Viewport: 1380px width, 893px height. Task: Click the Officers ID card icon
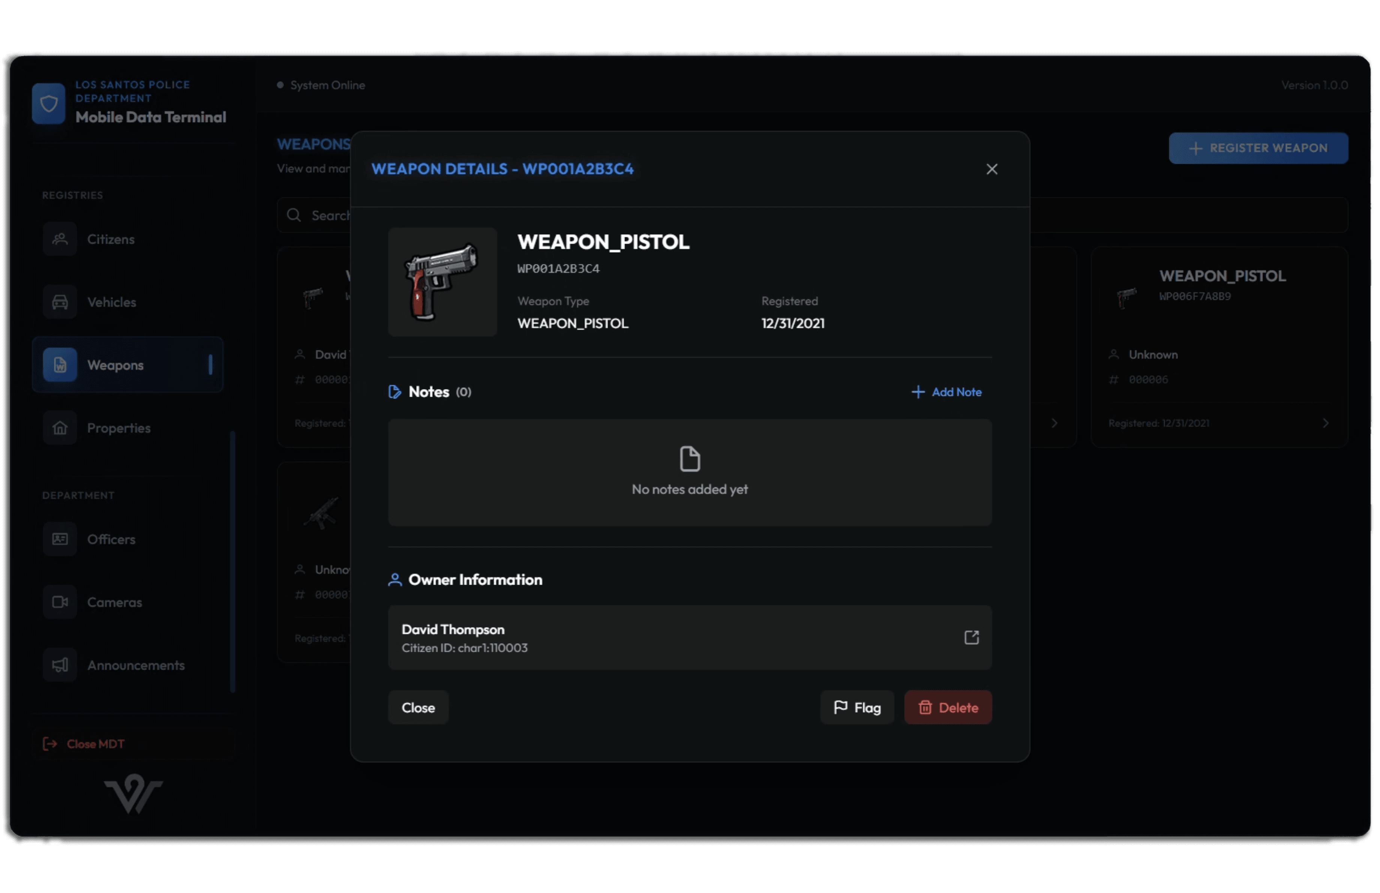click(x=60, y=539)
